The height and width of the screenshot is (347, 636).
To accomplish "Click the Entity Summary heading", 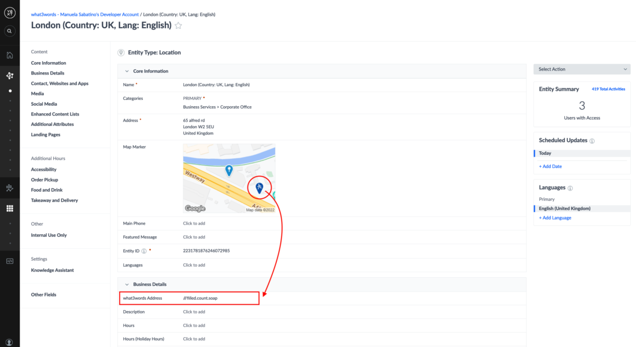I will pyautogui.click(x=559, y=89).
